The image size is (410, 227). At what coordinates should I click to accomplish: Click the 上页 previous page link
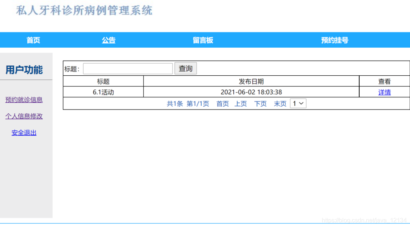click(x=241, y=103)
